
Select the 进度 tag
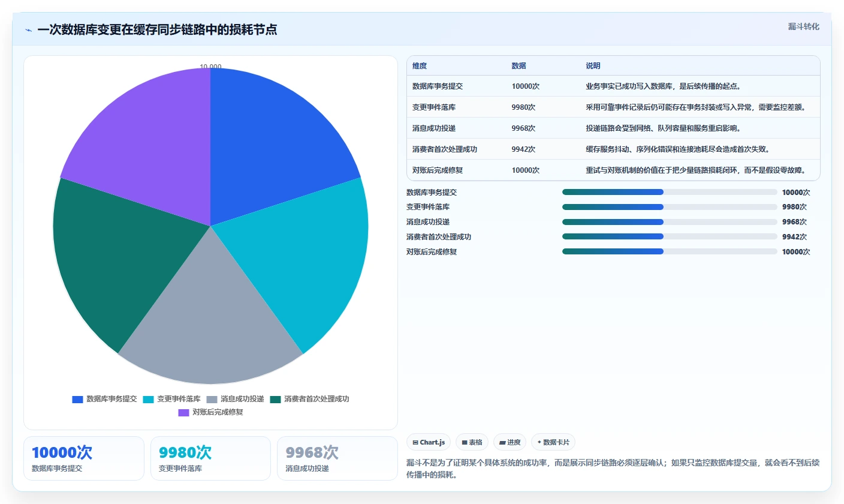coord(510,442)
